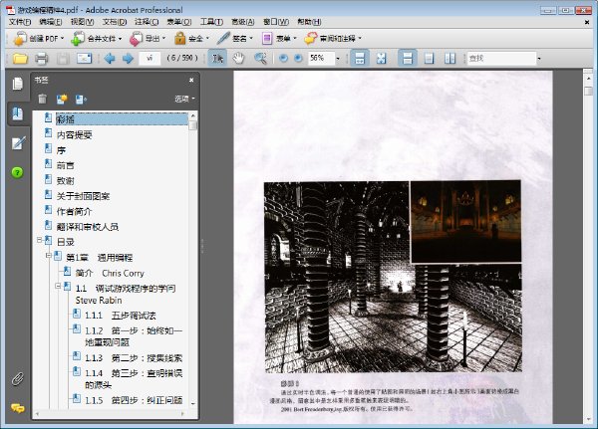Activate the Hand tool

point(238,59)
